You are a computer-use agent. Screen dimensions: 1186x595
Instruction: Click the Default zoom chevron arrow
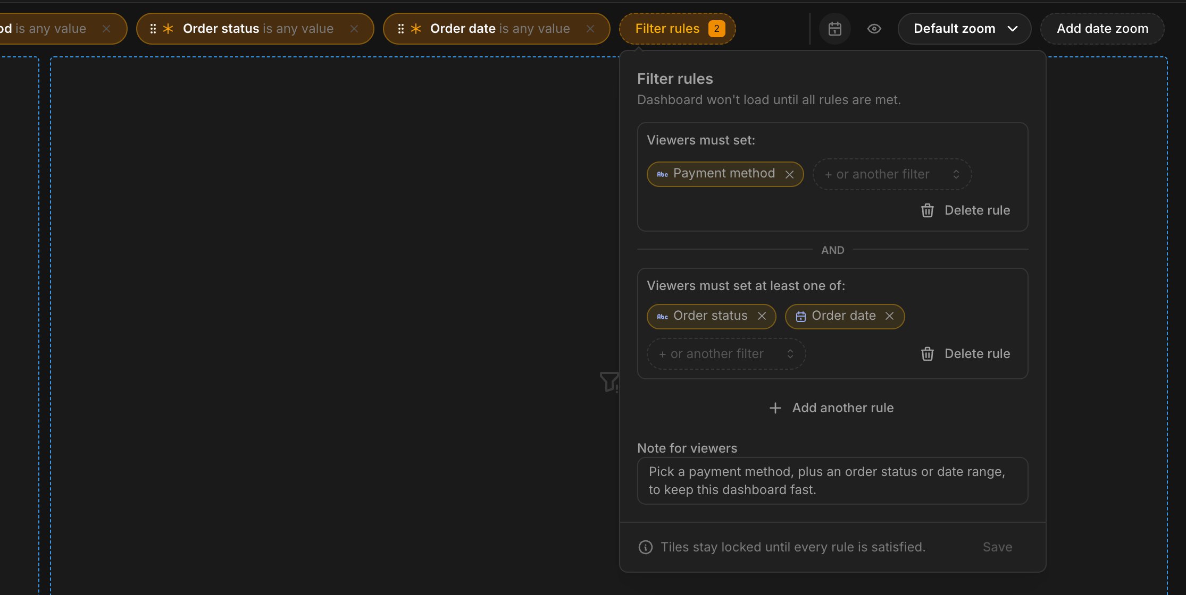click(1013, 29)
